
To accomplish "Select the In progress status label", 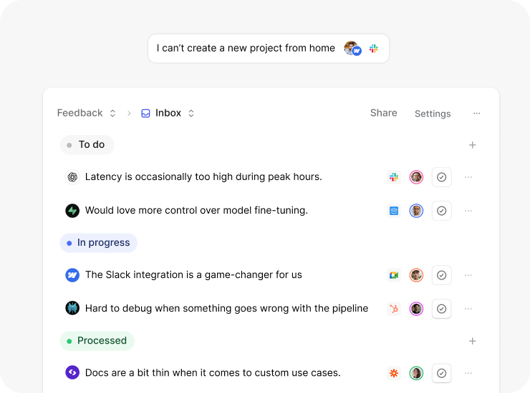I will (x=98, y=243).
